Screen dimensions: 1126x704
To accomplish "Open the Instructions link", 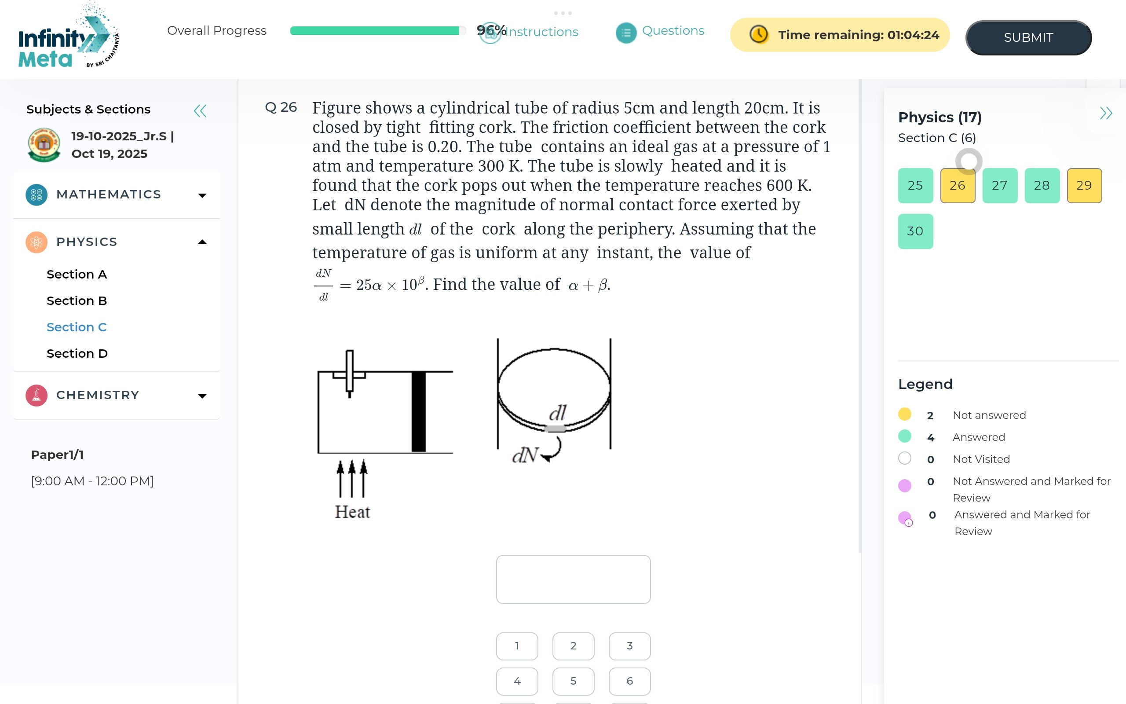I will coord(541,32).
